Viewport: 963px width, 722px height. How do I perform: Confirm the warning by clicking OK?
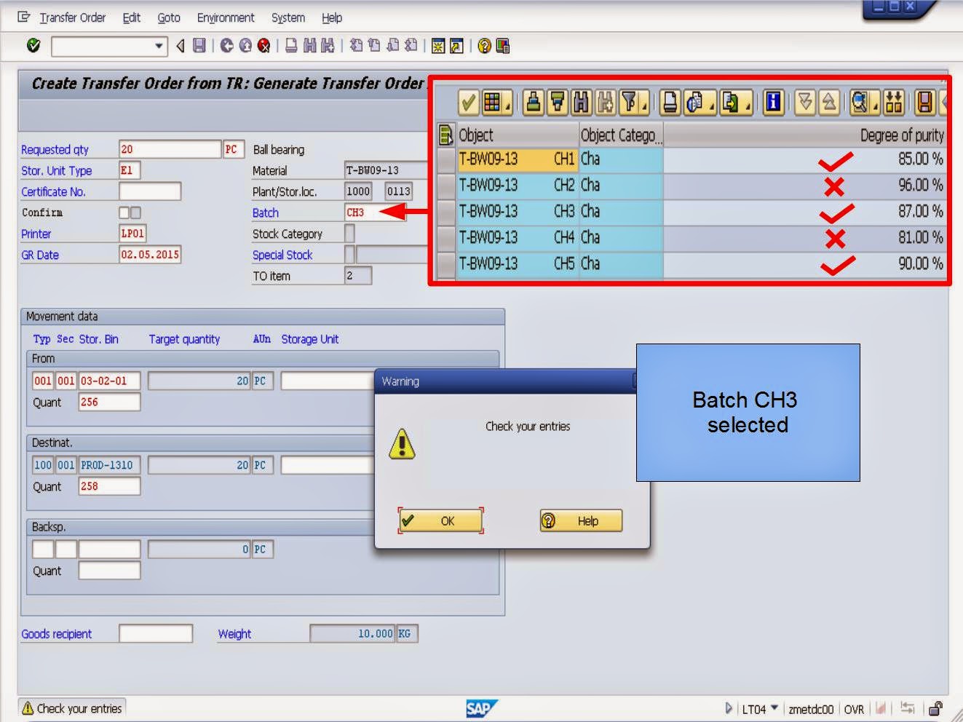click(439, 520)
